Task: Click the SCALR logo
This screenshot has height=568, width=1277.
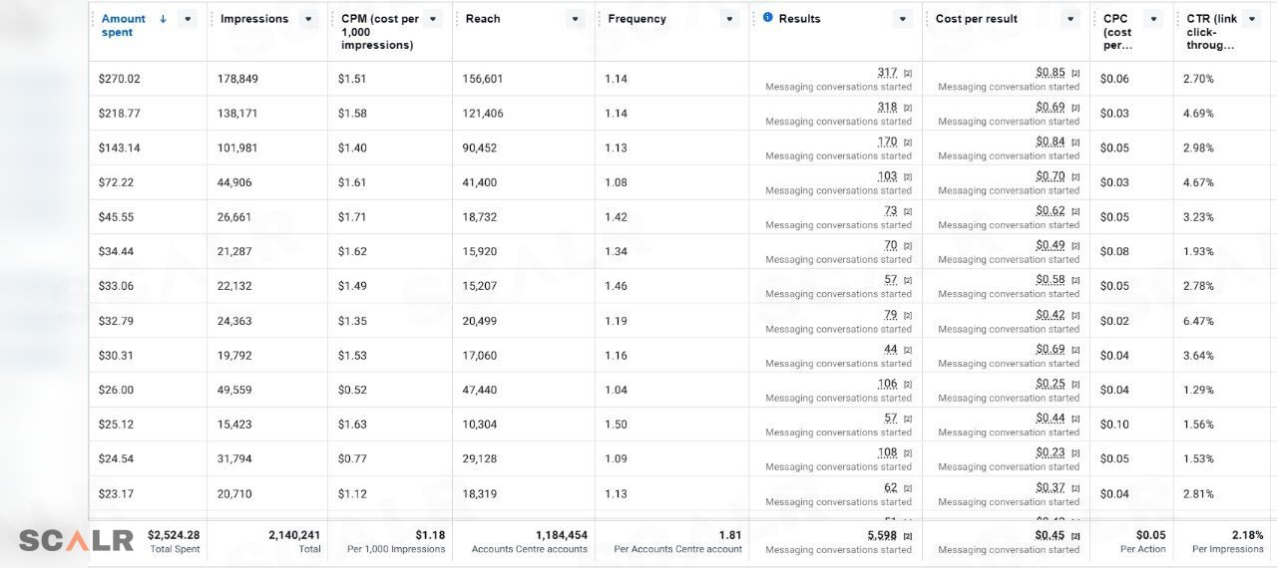Action: click(76, 540)
